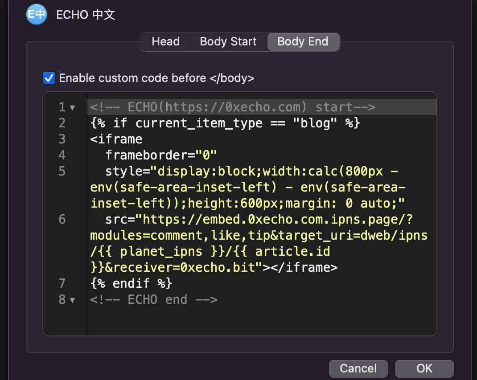477x380 pixels.
Task: Collapse the fold arrow at line 1
Action: click(72, 108)
